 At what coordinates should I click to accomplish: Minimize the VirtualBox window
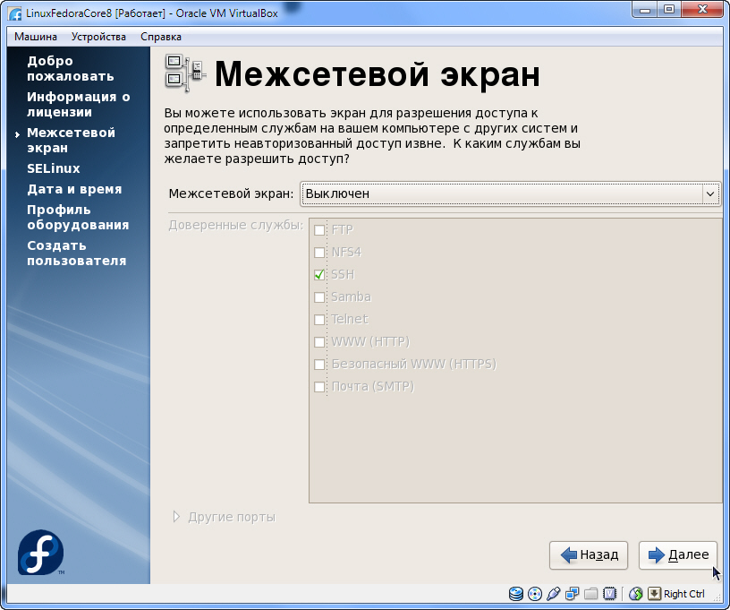(645, 10)
